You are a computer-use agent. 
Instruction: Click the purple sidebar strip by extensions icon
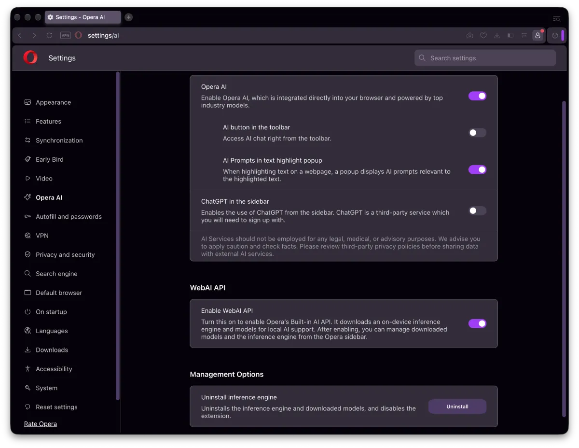click(x=563, y=35)
